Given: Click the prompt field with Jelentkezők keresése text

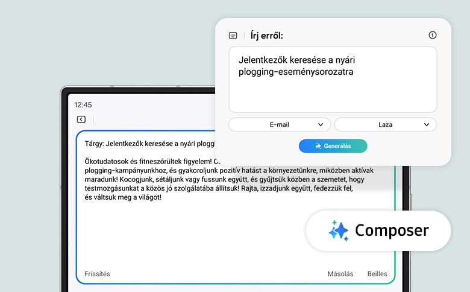Looking at the screenshot, I should tap(332, 79).
